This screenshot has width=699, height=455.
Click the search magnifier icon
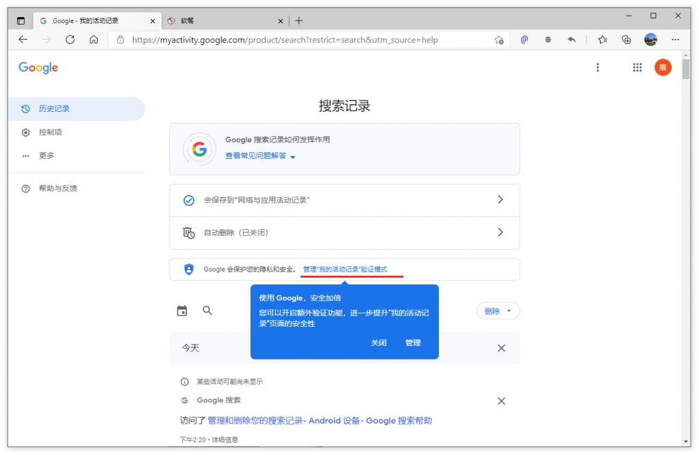pyautogui.click(x=207, y=310)
